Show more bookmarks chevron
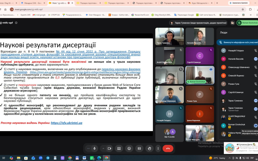Screen dimensions: 258x161 [251, 15]
